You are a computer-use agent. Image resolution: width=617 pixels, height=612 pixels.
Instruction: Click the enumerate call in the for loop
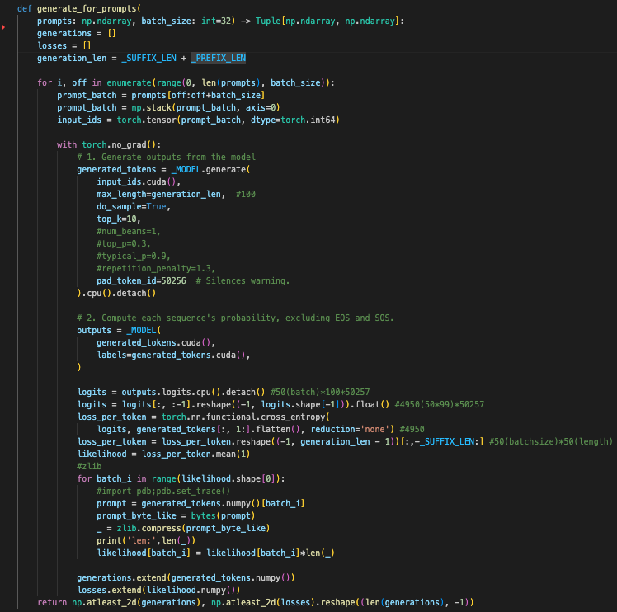(x=218, y=82)
